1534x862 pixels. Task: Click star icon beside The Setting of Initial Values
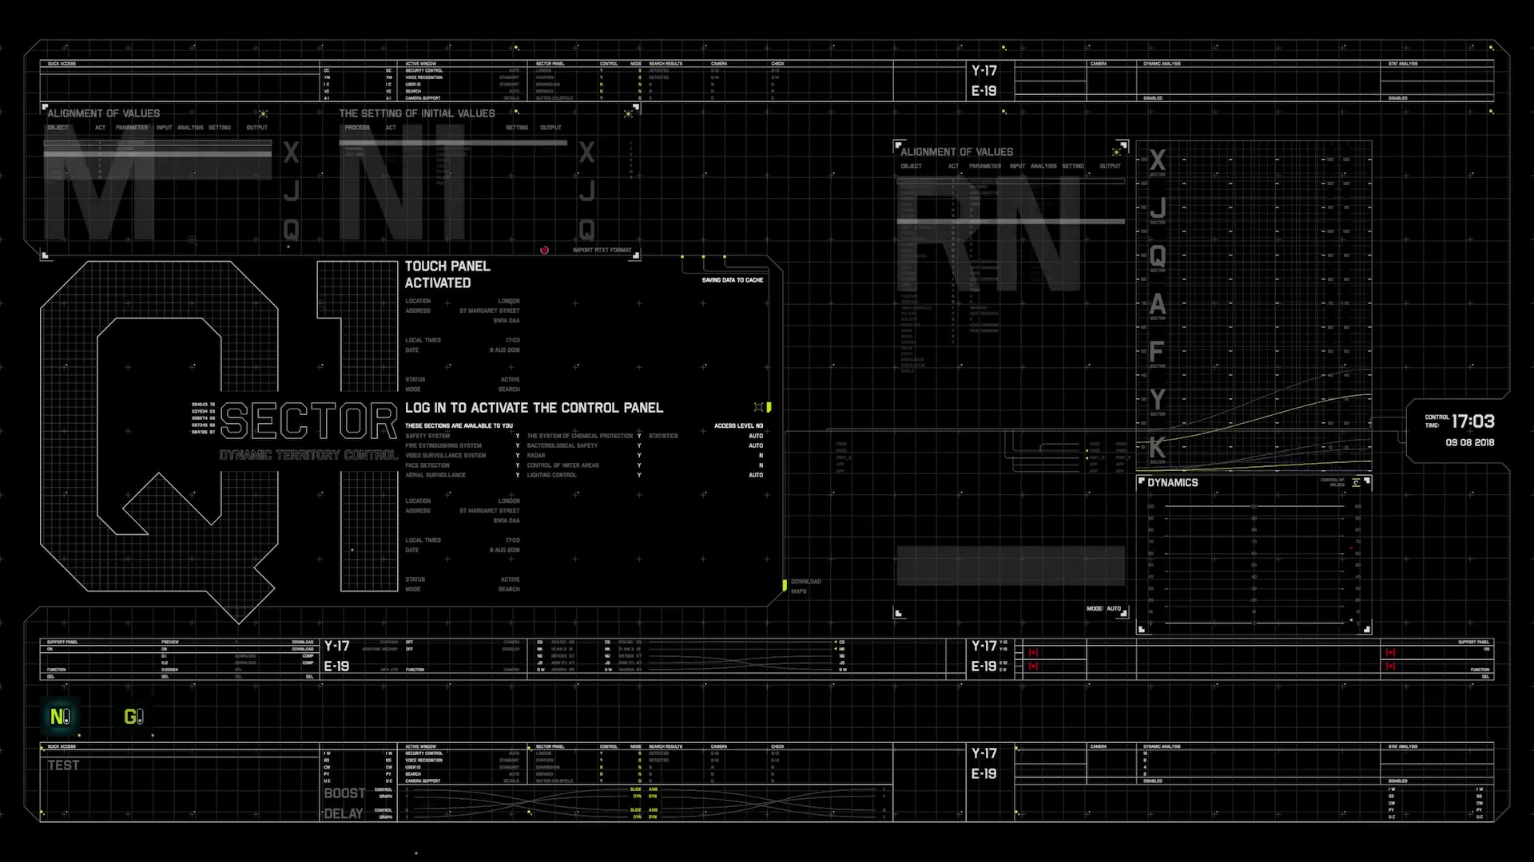tap(629, 113)
